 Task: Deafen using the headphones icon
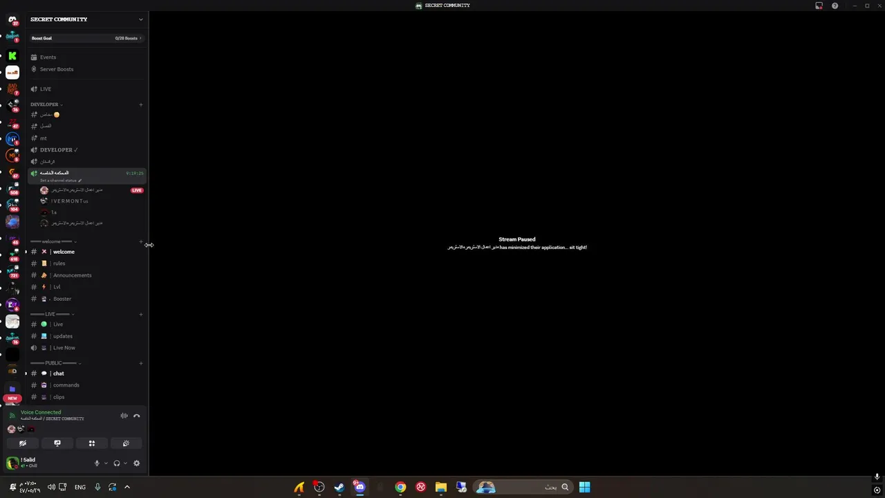(116, 463)
